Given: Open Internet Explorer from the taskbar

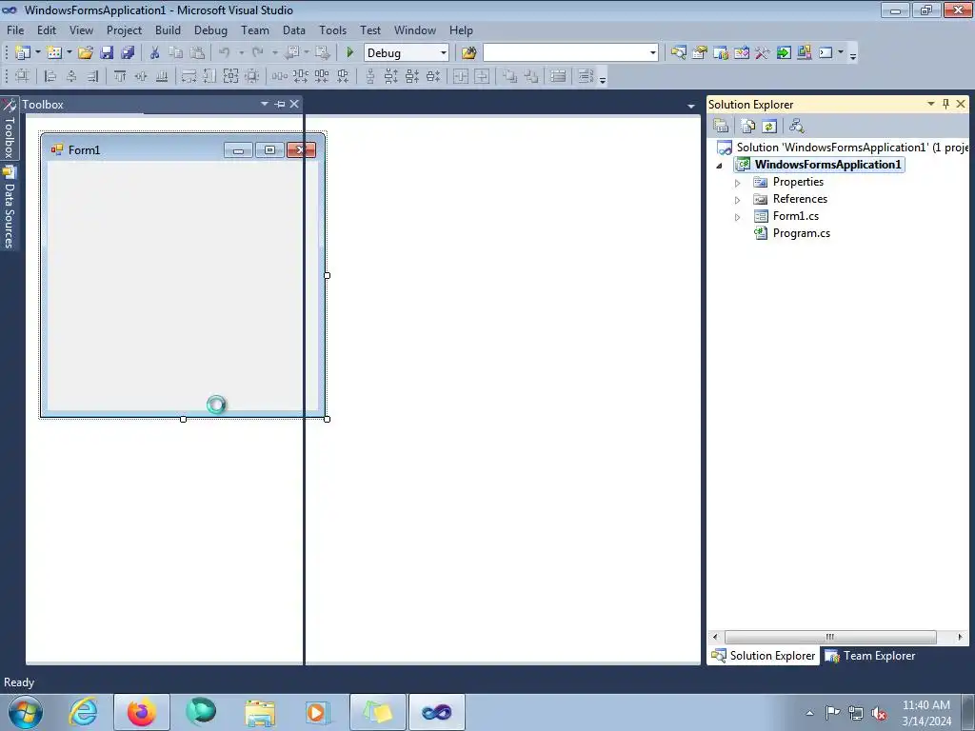Looking at the screenshot, I should [x=84, y=712].
